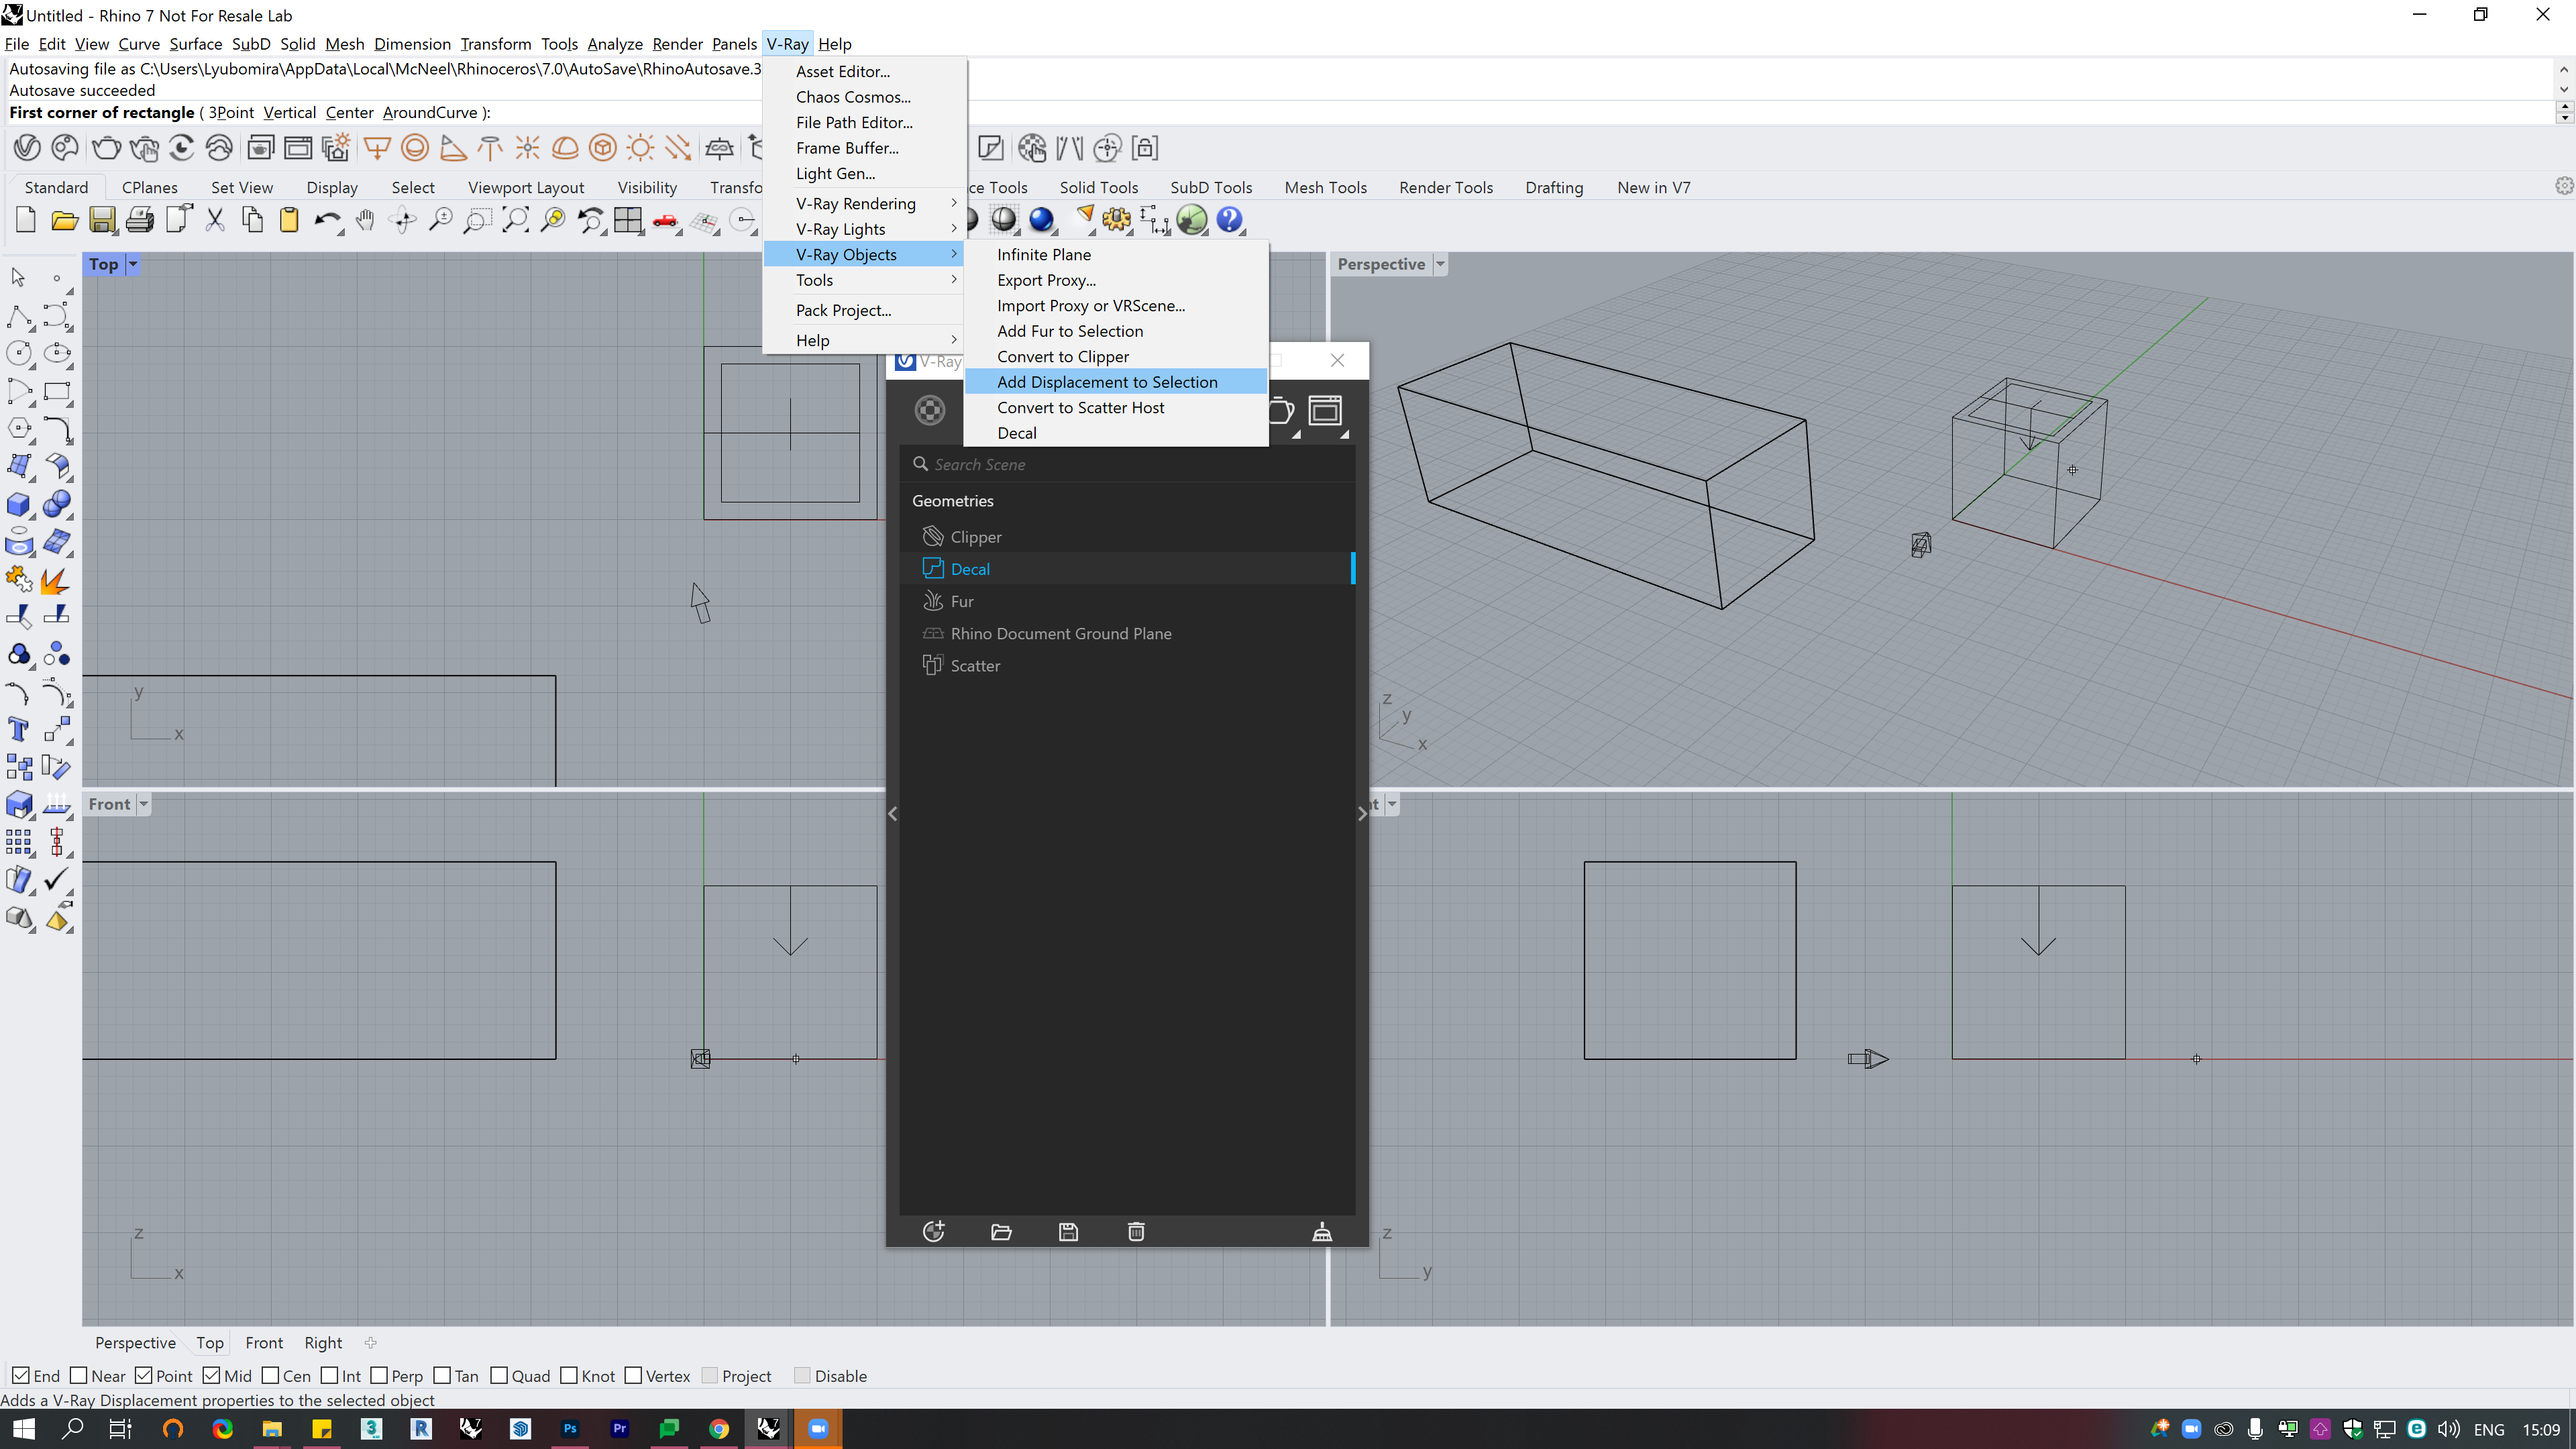Screen dimensions: 2576x1449
Task: Save the document using the floppy icon
Action: tap(102, 220)
